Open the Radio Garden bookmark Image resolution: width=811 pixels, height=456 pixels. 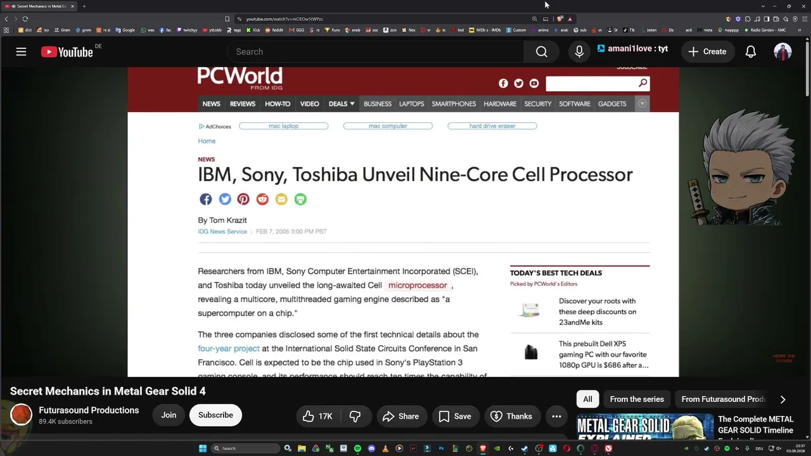[765, 30]
